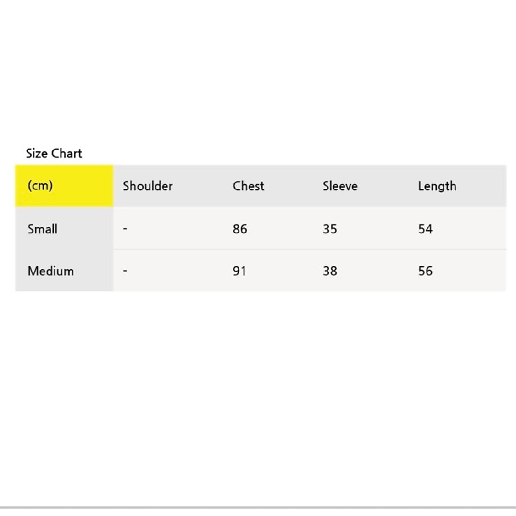This screenshot has width=516, height=516.
Task: Click the Medium length value 56
Action: point(425,271)
